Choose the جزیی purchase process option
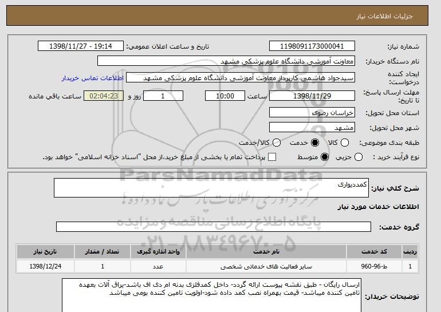This screenshot has height=312, width=441. (359, 157)
